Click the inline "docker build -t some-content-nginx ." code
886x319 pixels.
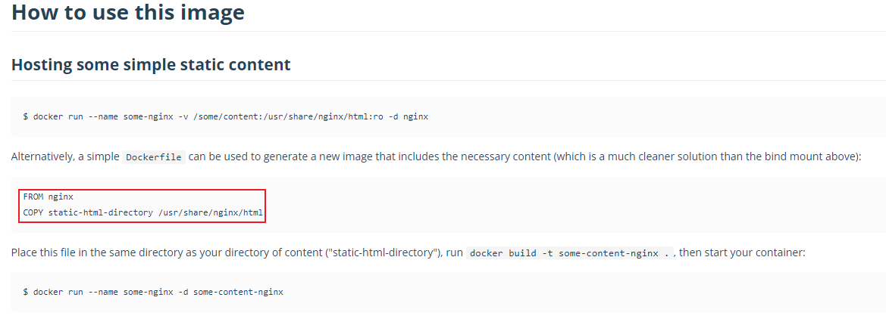point(570,253)
